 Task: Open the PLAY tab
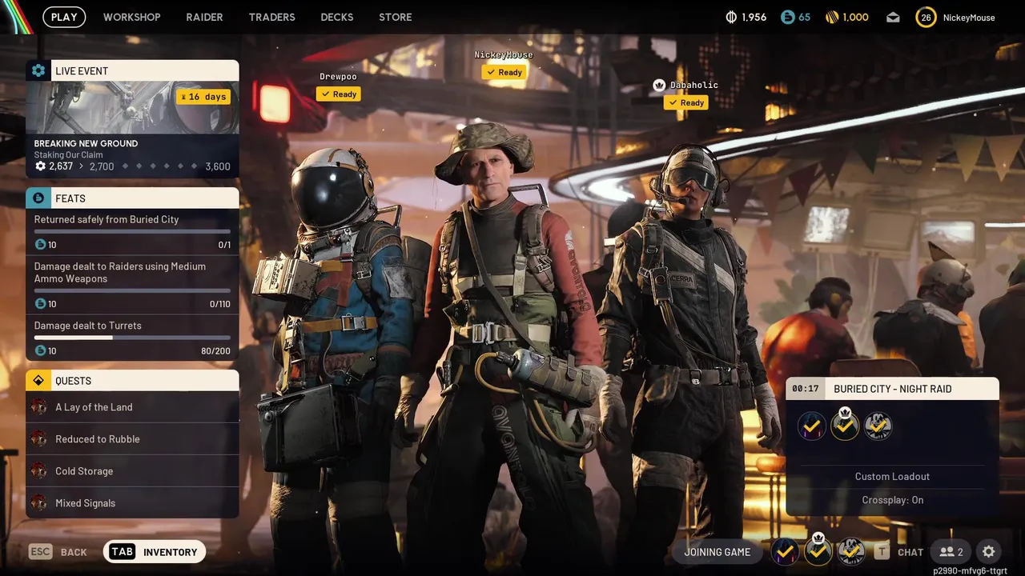coord(64,17)
